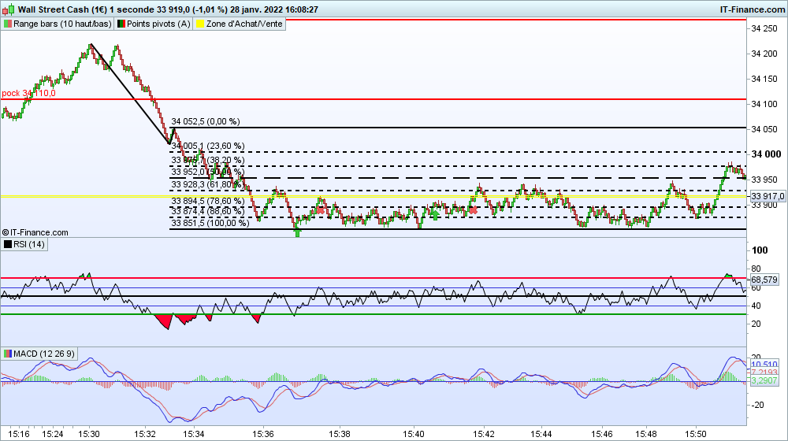Click the 33 950 price axis label
Screen dimensions: 788x441
click(764, 180)
